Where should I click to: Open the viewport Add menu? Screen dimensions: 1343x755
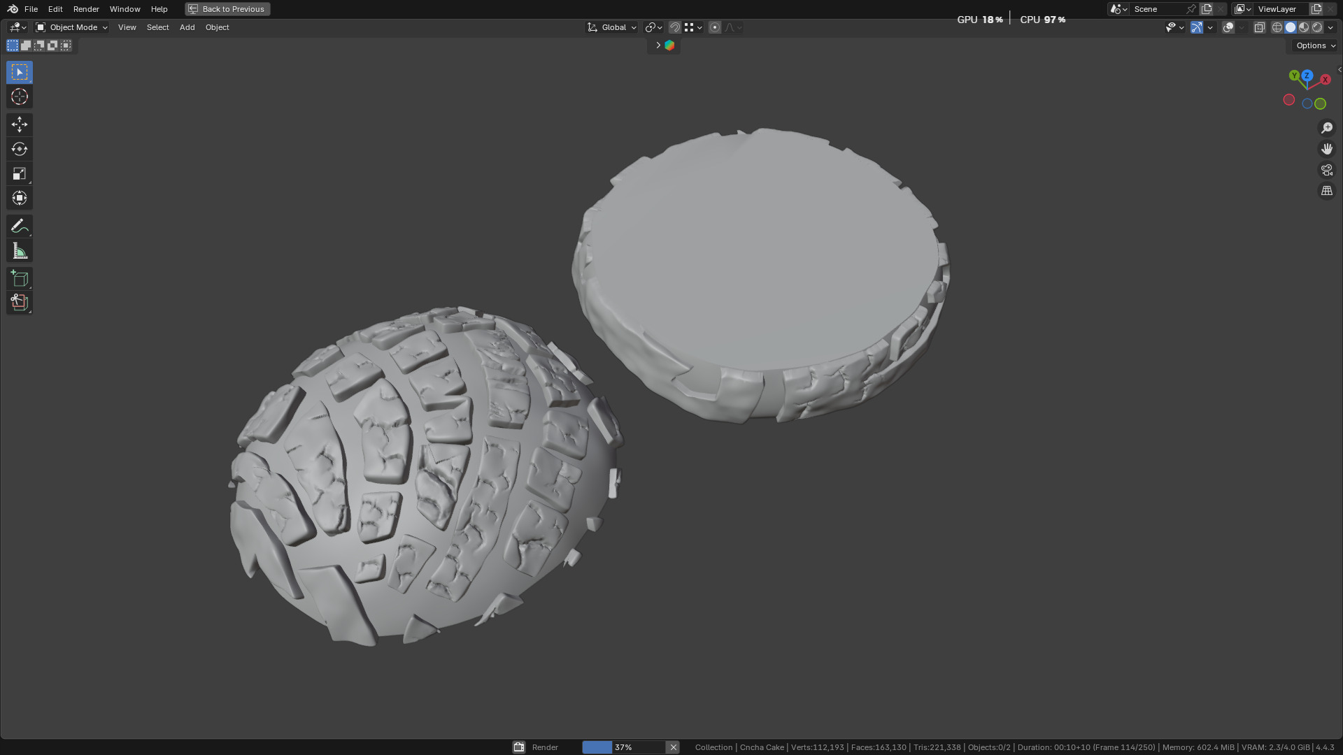click(187, 27)
